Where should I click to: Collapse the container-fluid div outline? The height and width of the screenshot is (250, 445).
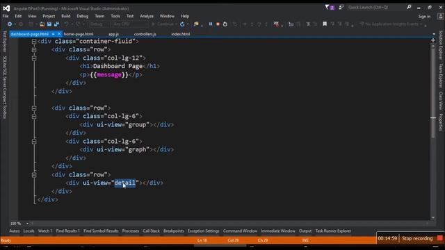[x=34, y=42]
